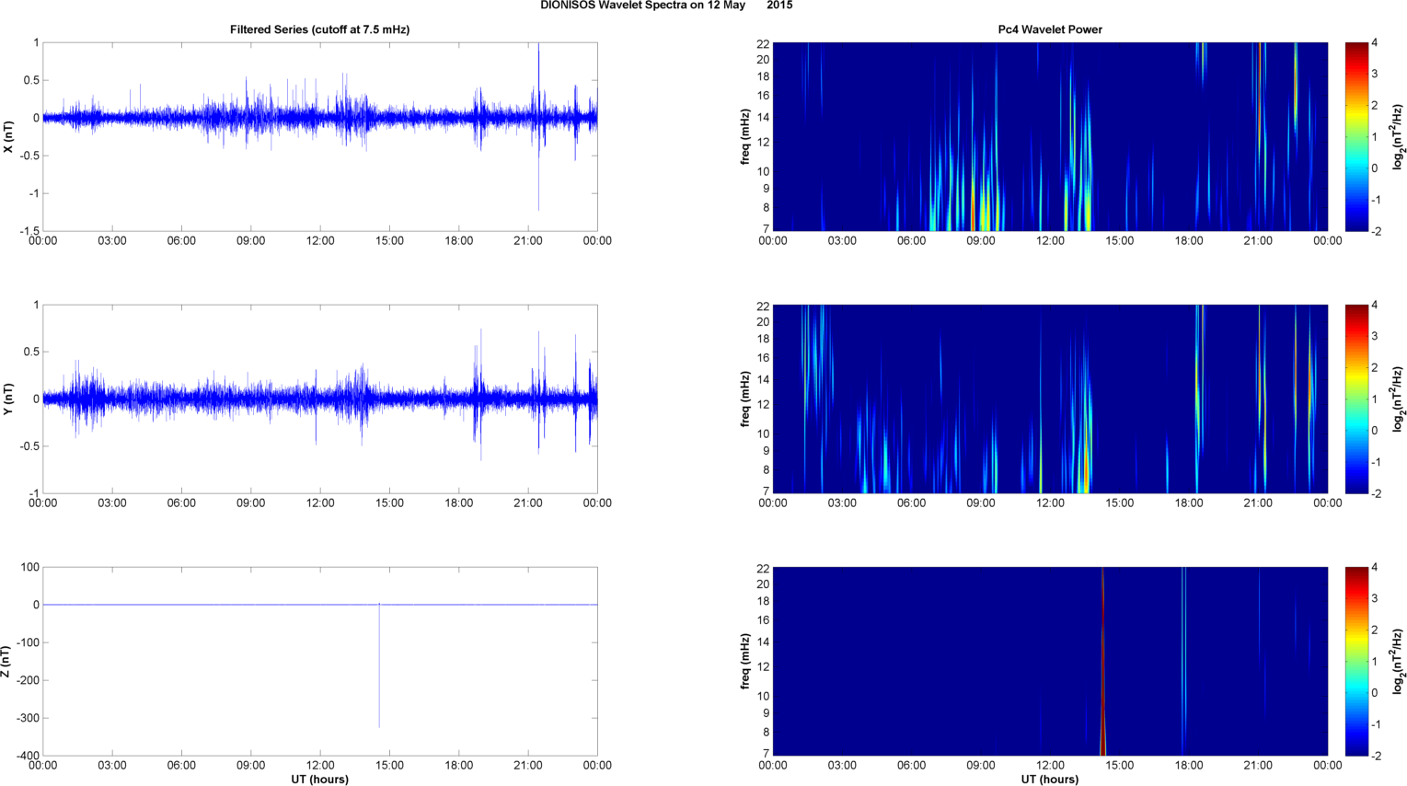1407x786 pixels.
Task: Click 'UT (hours)' label under the Z series plot
Action: (320, 780)
